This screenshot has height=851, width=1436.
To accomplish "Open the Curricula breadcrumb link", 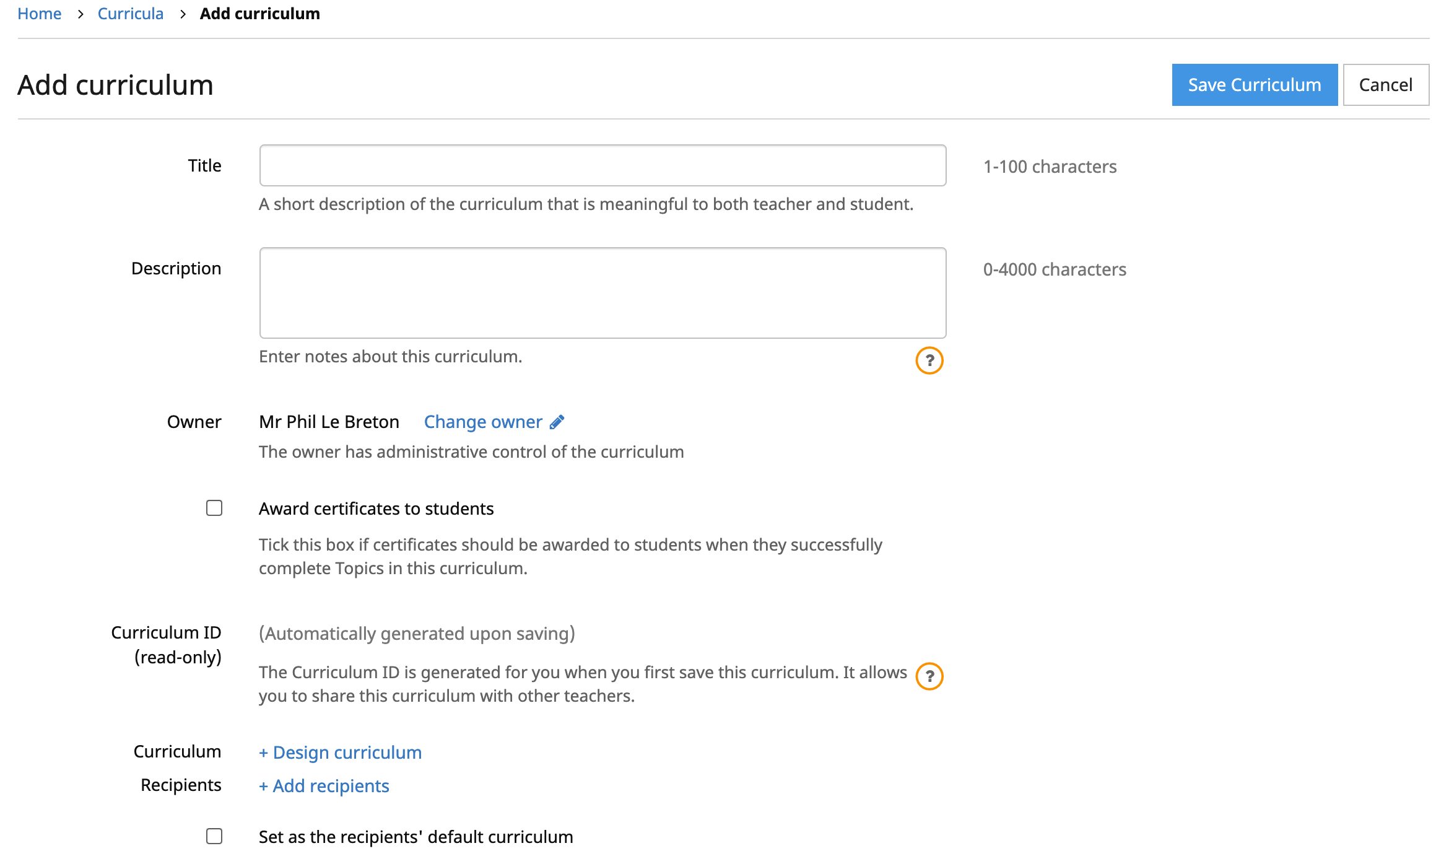I will 131,14.
